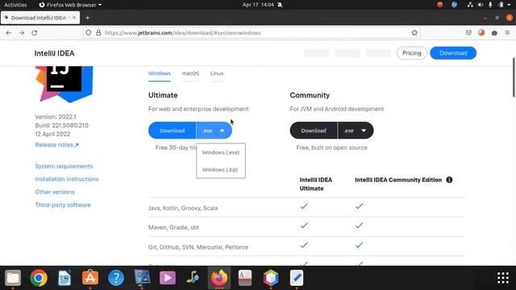Image resolution: width=516 pixels, height=290 pixels.
Task: Open LibreOffice Writer from the dock
Action: coord(64,278)
